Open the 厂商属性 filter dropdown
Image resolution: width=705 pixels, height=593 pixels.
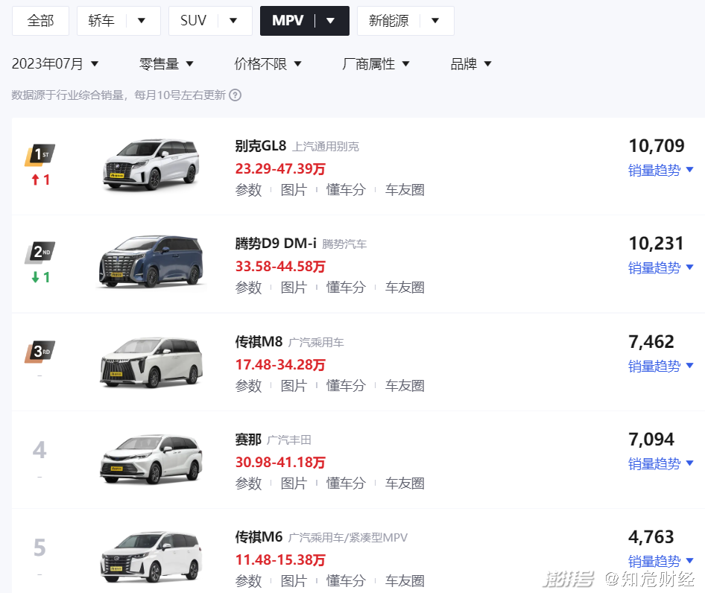376,64
